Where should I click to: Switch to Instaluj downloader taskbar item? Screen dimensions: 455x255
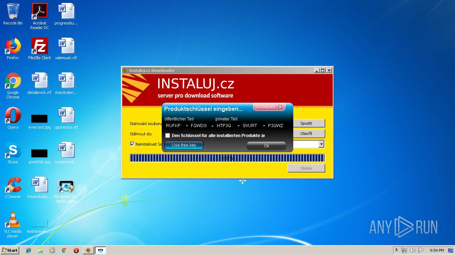89,250
